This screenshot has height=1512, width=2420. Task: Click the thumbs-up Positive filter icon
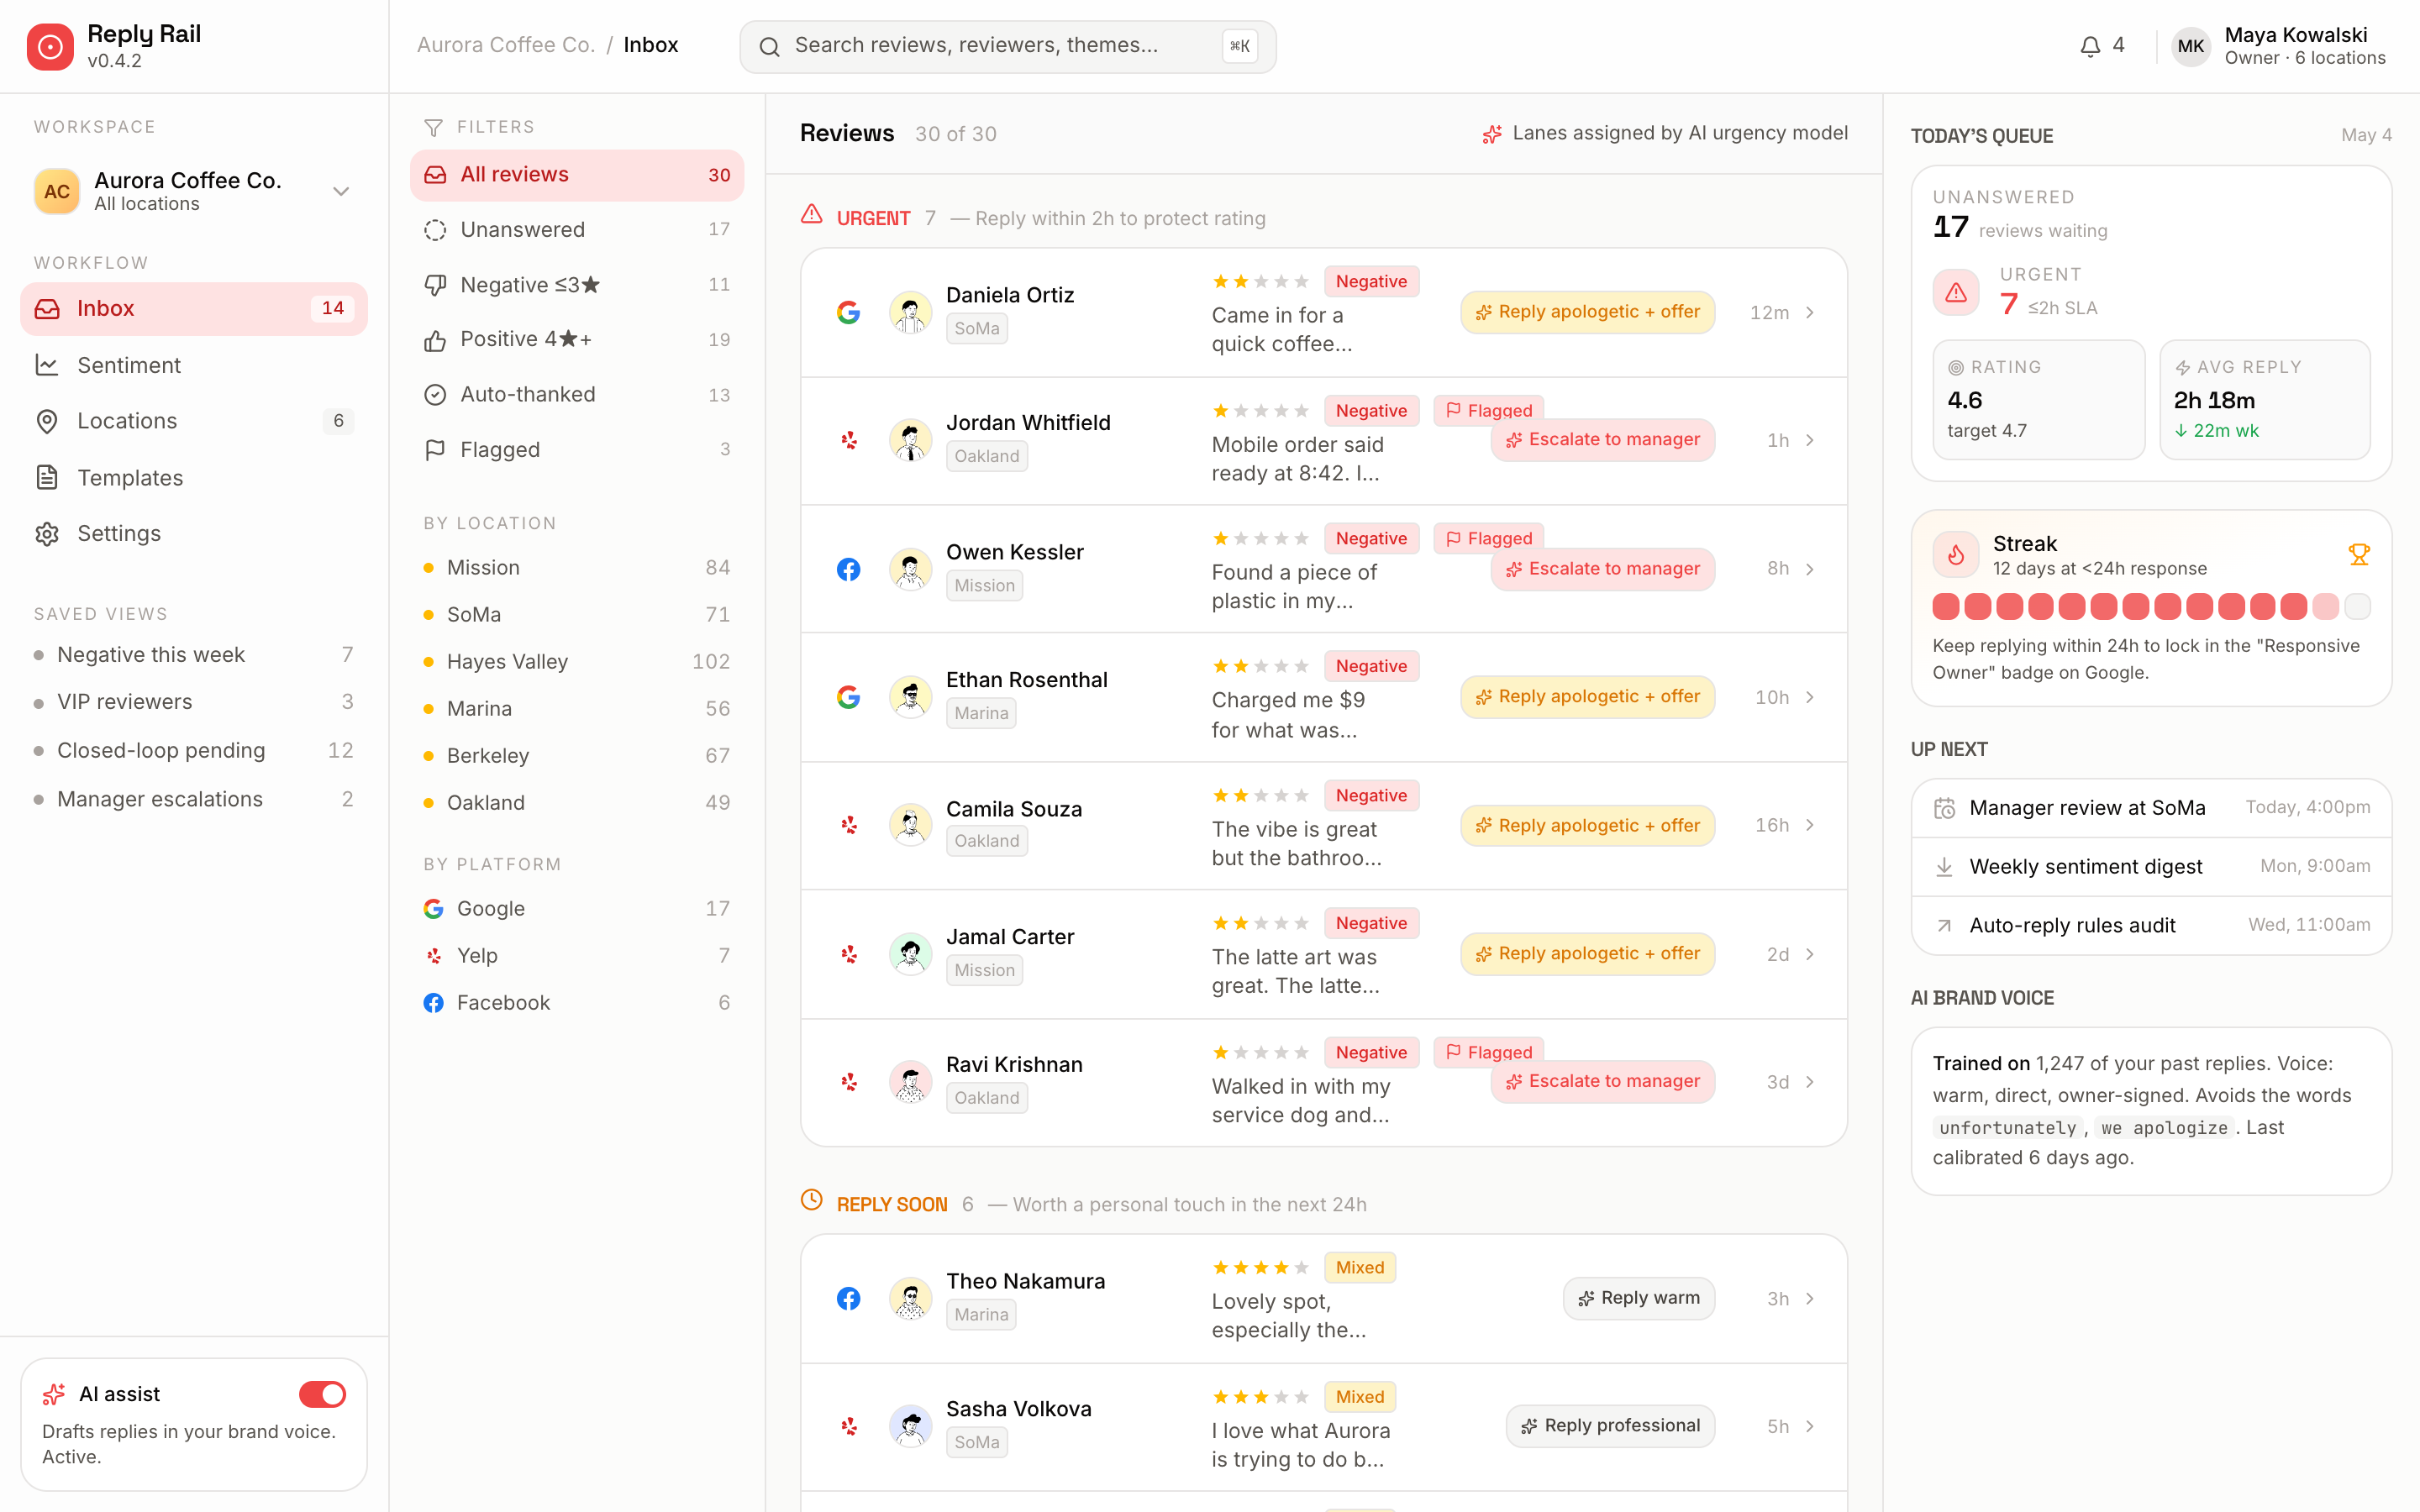(435, 340)
